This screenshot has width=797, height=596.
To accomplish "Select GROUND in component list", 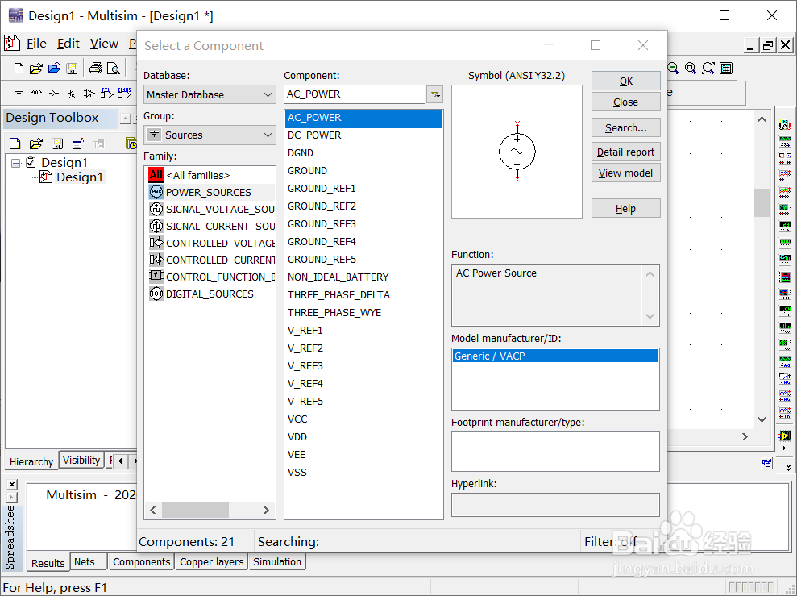I will (x=363, y=171).
